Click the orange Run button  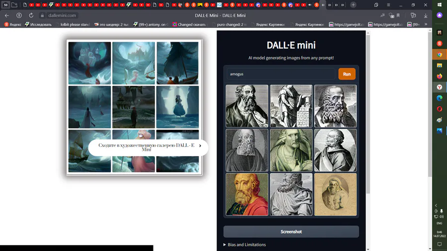[347, 74]
